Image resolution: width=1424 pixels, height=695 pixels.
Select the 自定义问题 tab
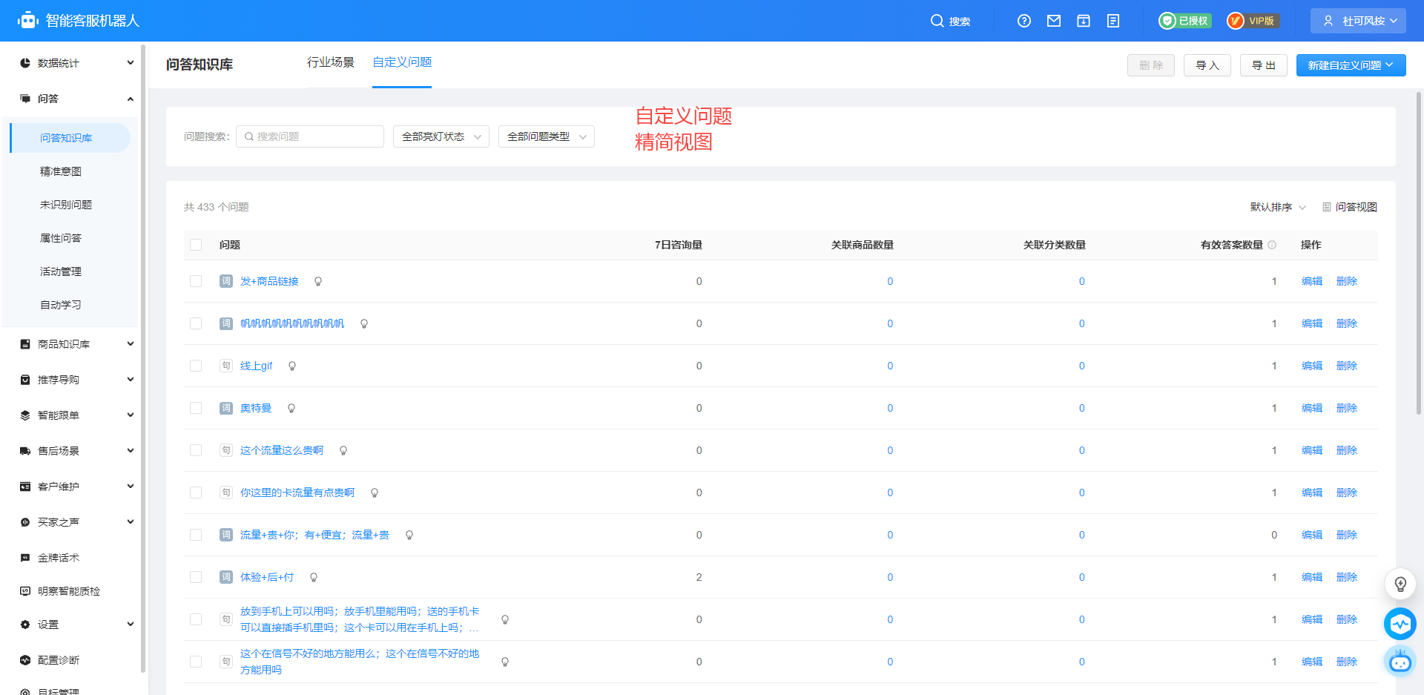pos(402,62)
